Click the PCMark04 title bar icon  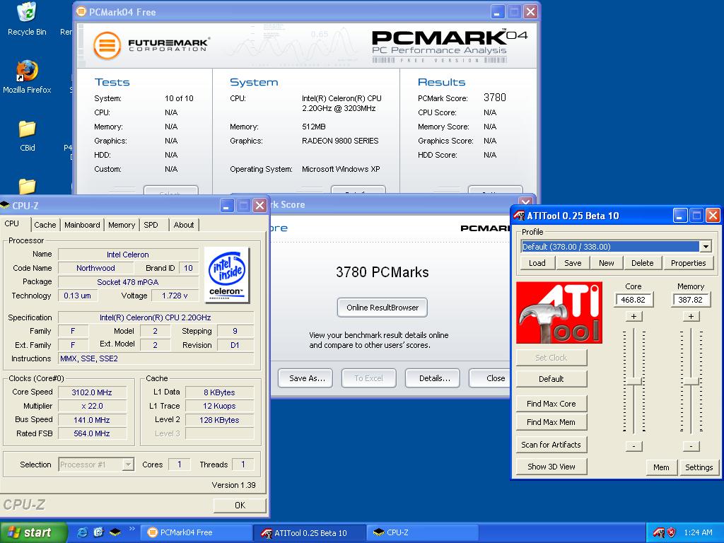tap(81, 11)
